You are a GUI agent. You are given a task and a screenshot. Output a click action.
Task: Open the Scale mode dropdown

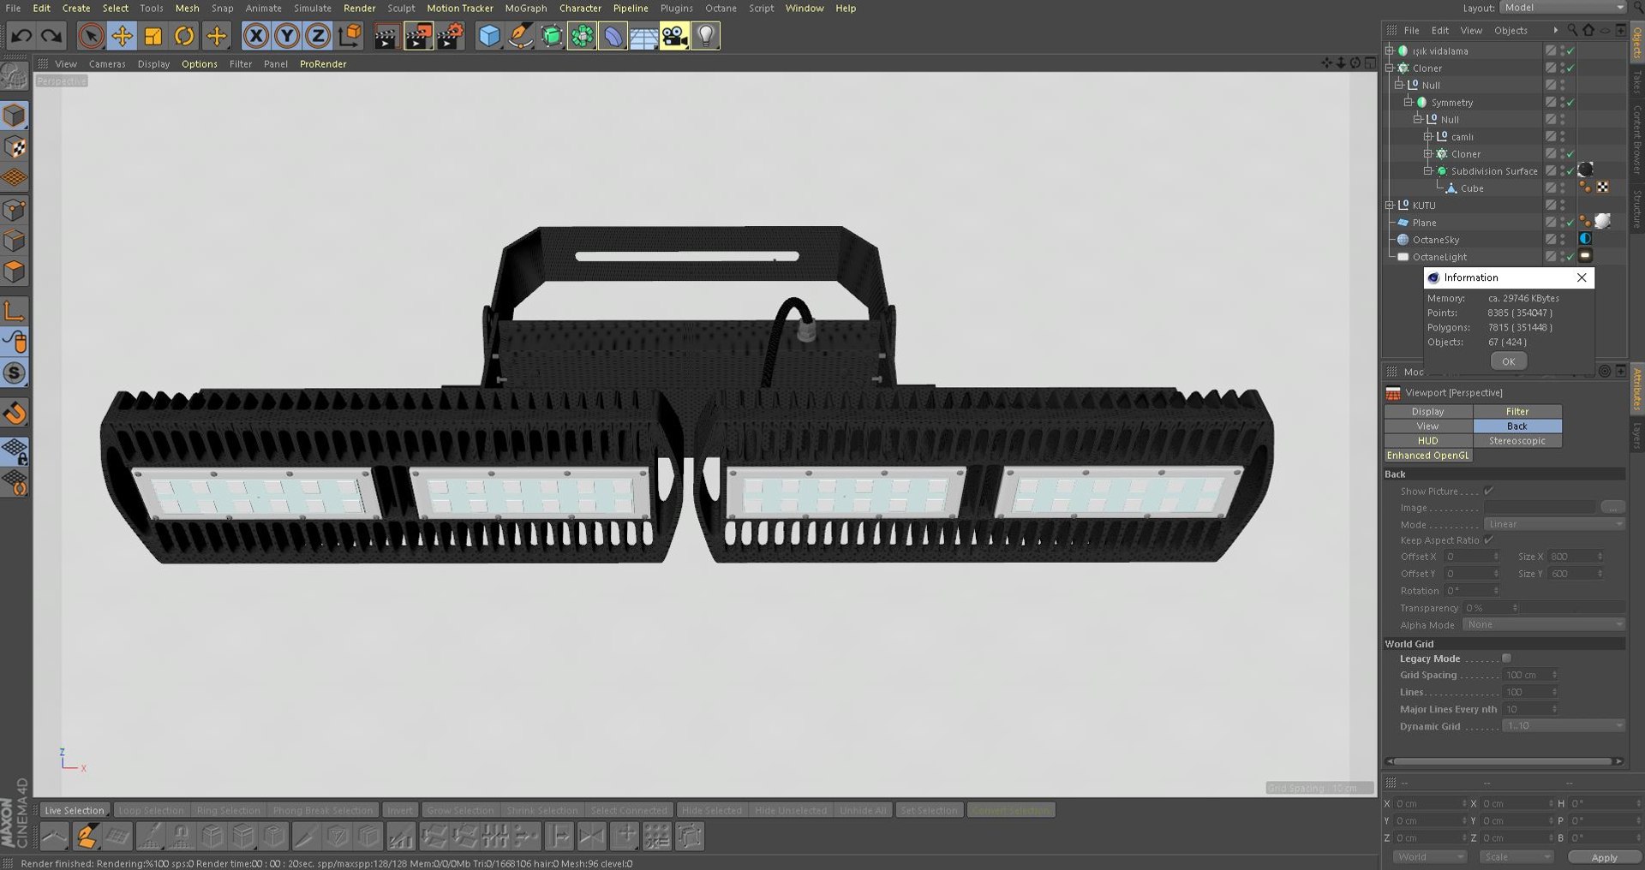click(x=1516, y=857)
